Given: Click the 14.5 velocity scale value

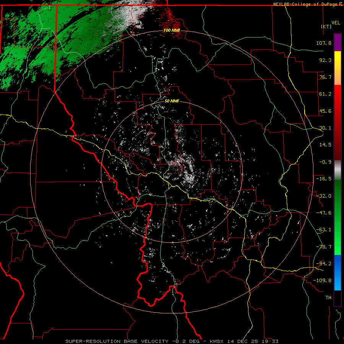Looking at the screenshot, I should tap(325, 145).
